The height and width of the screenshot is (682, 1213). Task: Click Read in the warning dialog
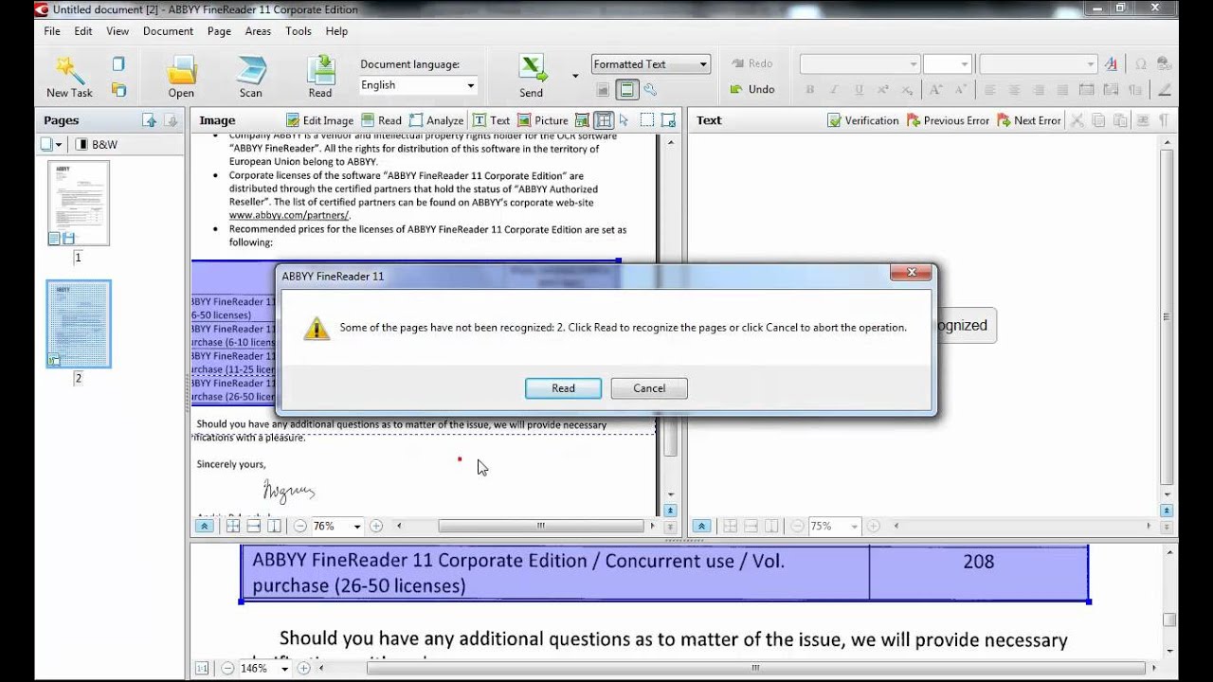(x=564, y=388)
